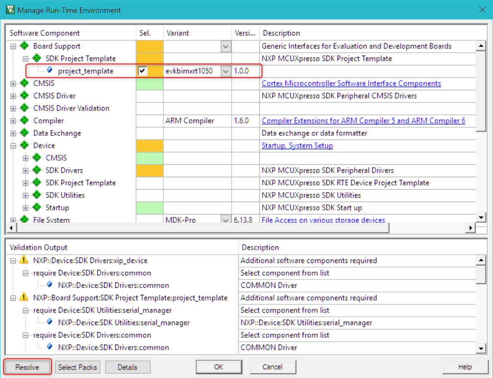The height and width of the screenshot is (378, 493).
Task: Click the first SDK Drivers:common gem icon
Action: point(50,284)
